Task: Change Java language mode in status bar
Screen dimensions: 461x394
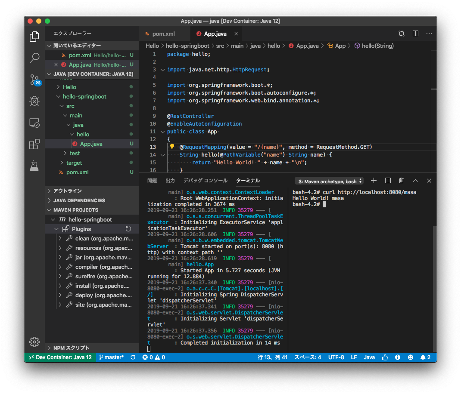Action: tap(369, 357)
